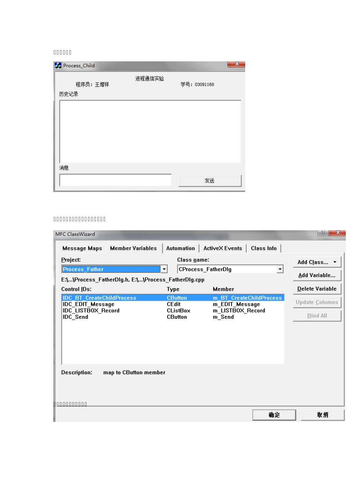This screenshot has width=354, height=500.
Task: Focus the 消息 message input box
Action: (x=116, y=180)
